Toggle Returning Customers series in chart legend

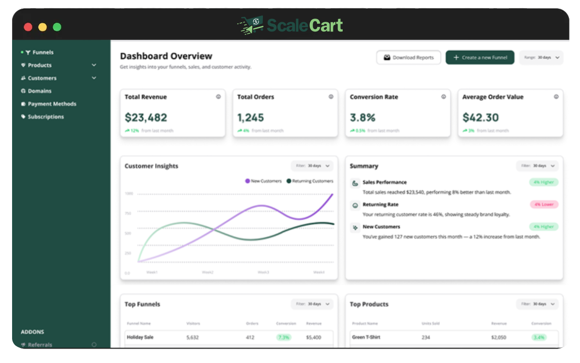[310, 181]
